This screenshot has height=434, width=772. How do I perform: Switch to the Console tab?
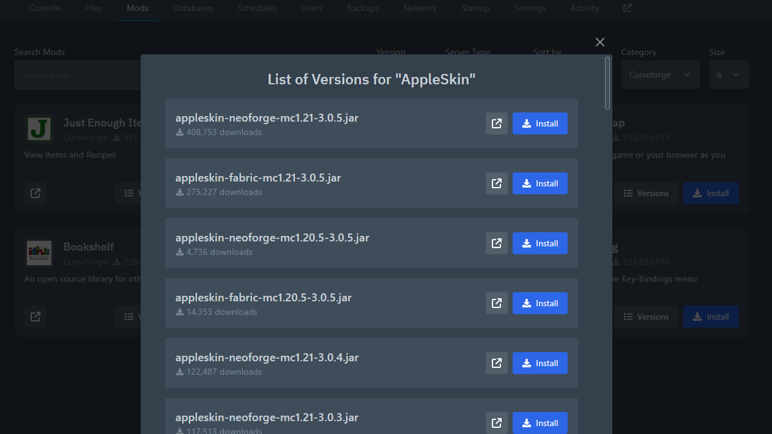click(x=45, y=9)
